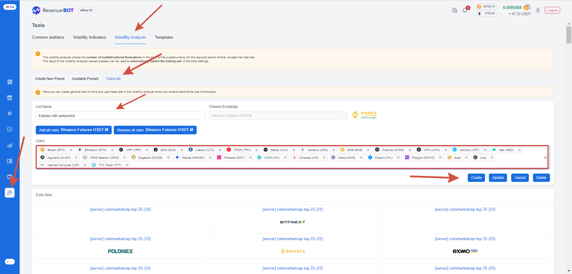This screenshot has width=572, height=274.
Task: Click the Bitcoin price pill 68754.10
Action: [486, 7]
